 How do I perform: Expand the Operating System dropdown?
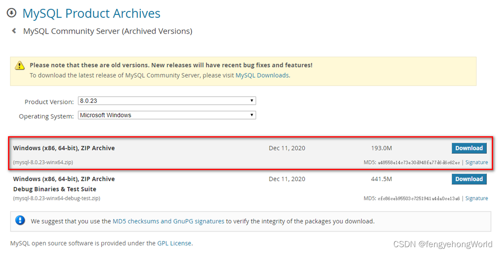pyautogui.click(x=167, y=115)
